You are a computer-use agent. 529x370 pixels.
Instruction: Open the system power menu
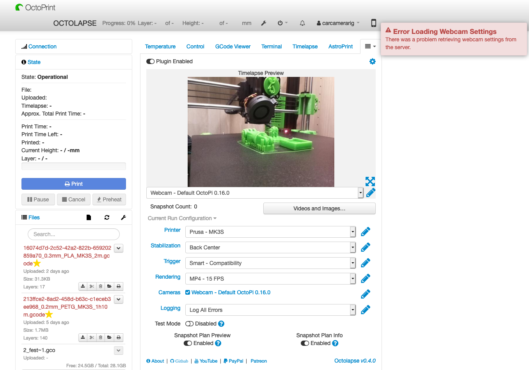282,23
